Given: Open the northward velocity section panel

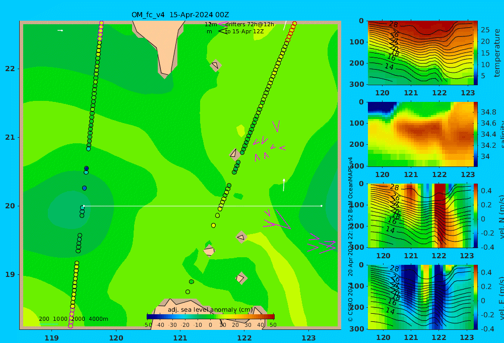Looking at the screenshot, I should click(x=420, y=215).
